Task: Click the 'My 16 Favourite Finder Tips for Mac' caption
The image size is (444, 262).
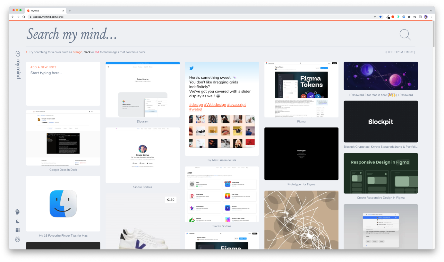Action: 63,236
